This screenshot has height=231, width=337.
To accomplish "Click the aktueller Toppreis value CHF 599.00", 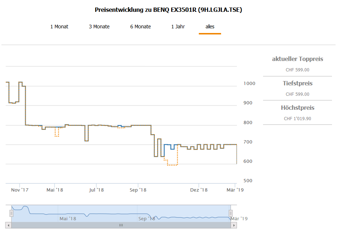I will tap(297, 70).
